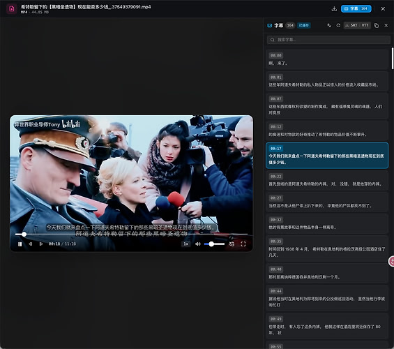The height and width of the screenshot is (349, 394).
Task: Copy all subtitles with copy icon
Action: (x=376, y=25)
